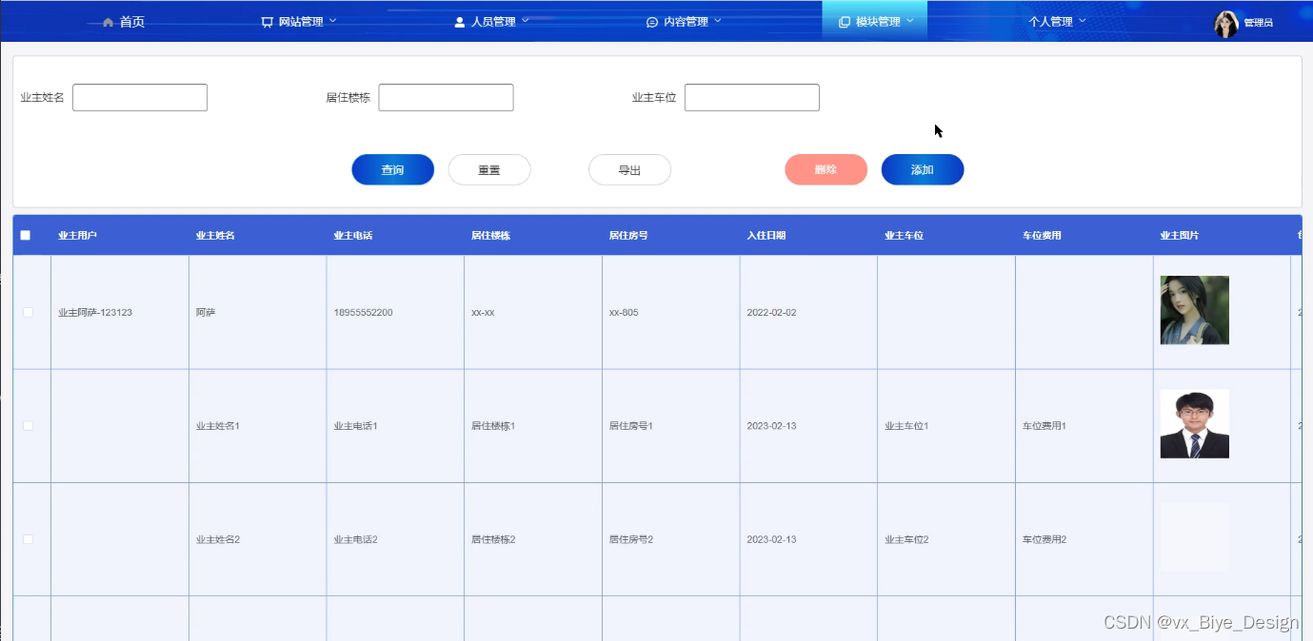1313x641 pixels.
Task: Select the date cell 2022-02-02
Action: pyautogui.click(x=772, y=312)
